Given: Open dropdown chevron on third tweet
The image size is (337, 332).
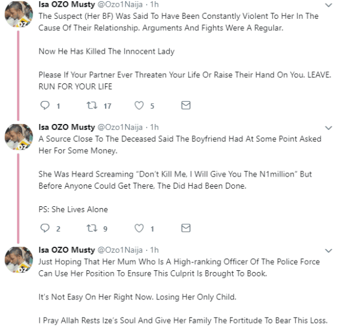Looking at the screenshot, I should coord(329,251).
